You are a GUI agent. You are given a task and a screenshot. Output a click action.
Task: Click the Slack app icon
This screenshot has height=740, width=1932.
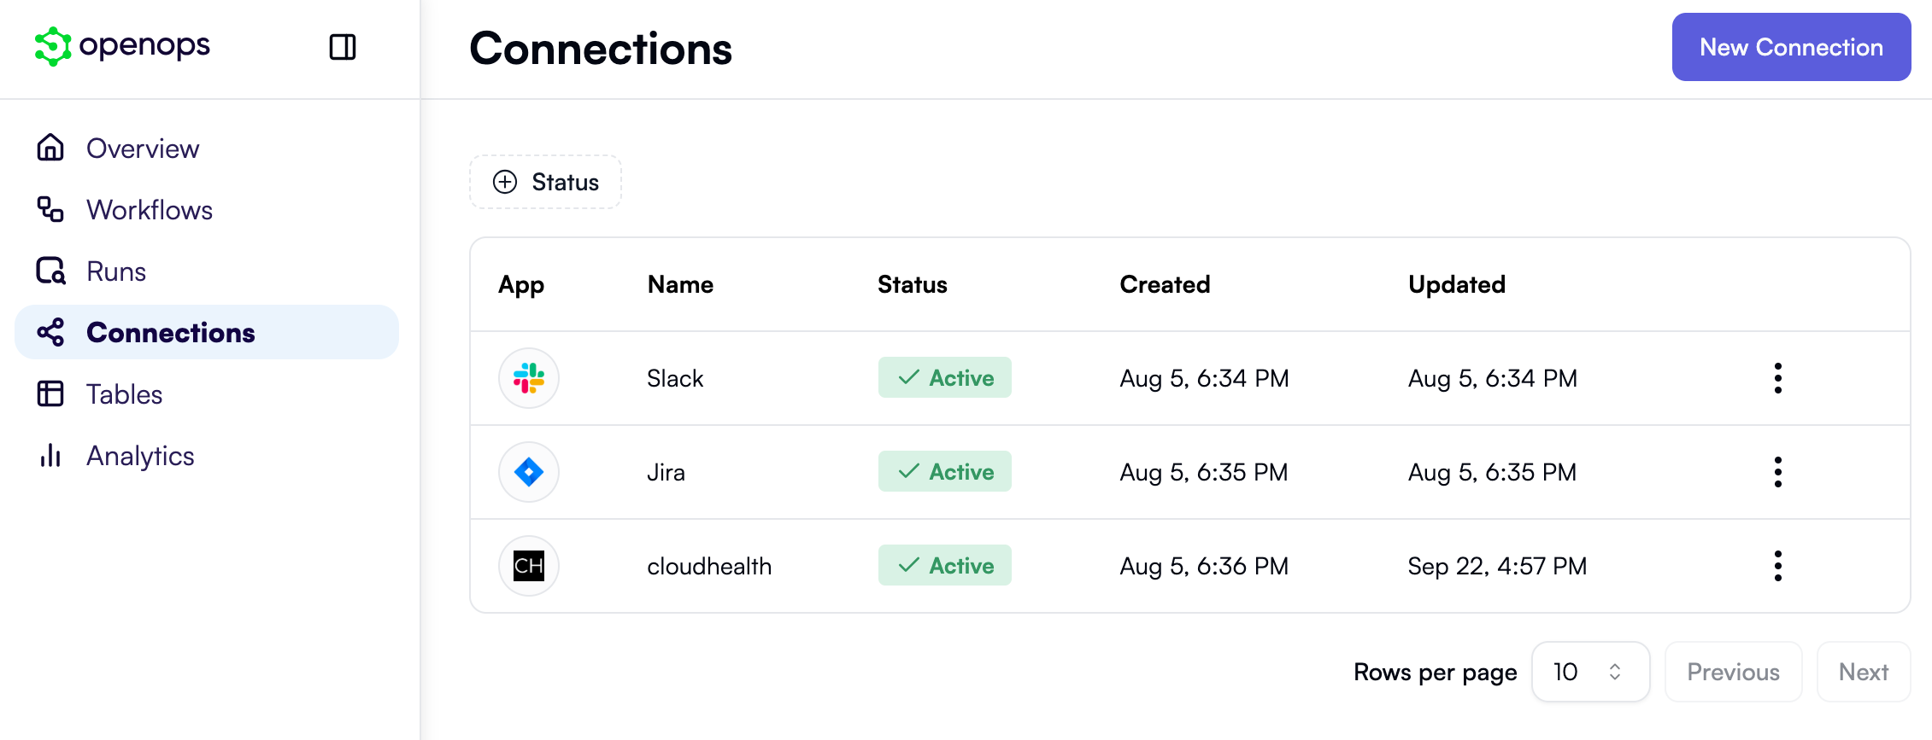tap(528, 377)
